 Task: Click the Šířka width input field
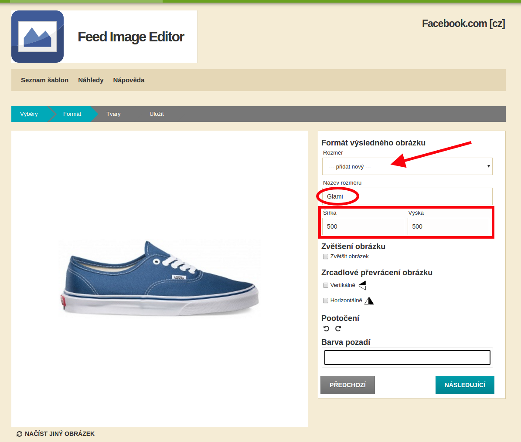click(x=363, y=226)
